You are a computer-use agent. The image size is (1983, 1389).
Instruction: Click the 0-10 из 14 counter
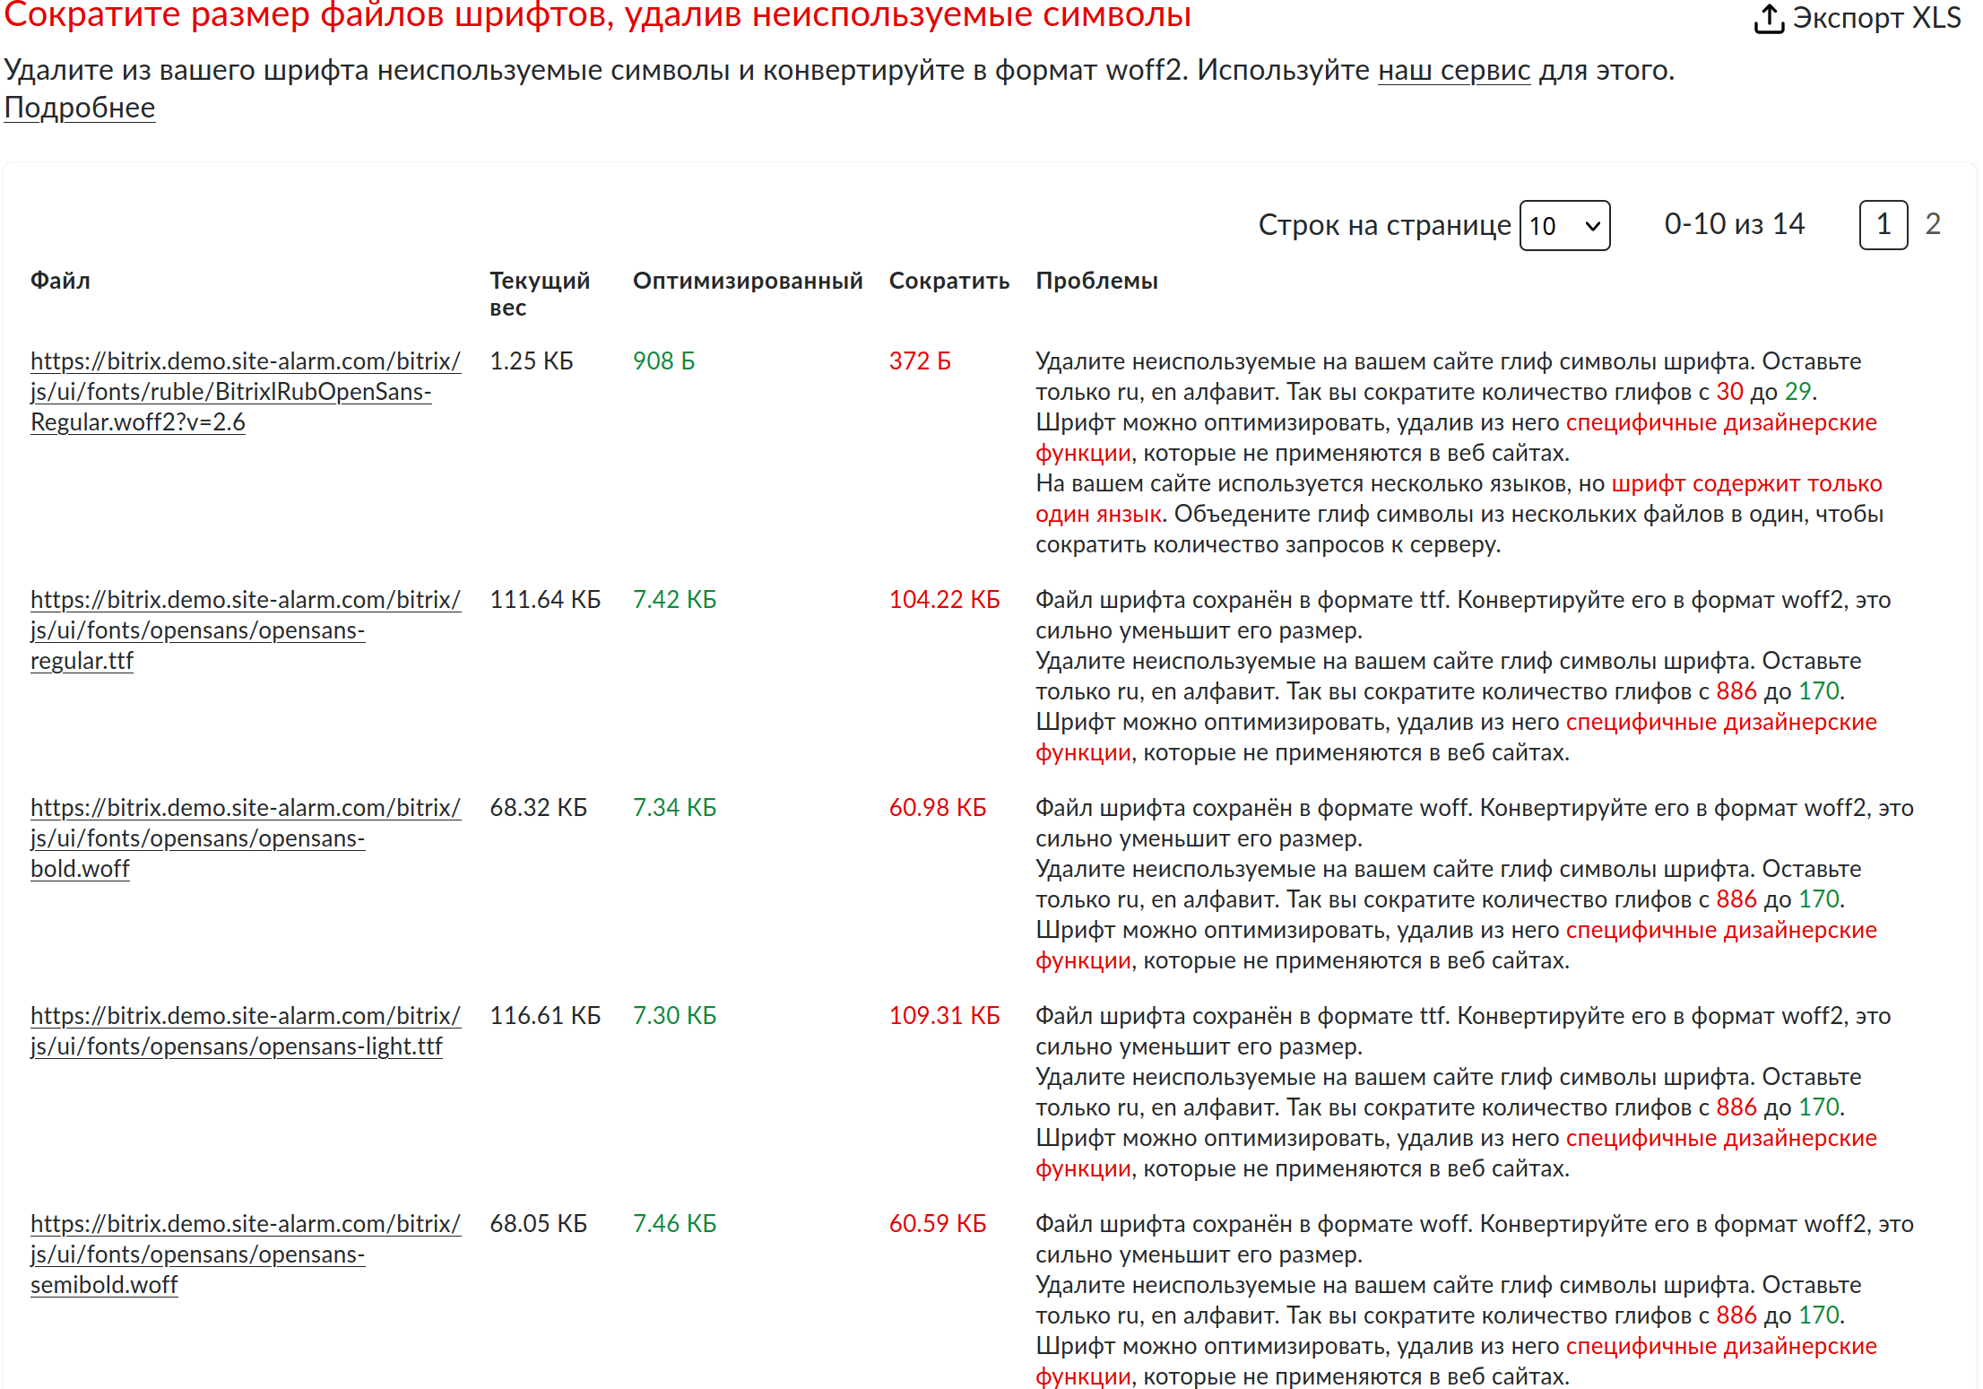click(x=1734, y=224)
